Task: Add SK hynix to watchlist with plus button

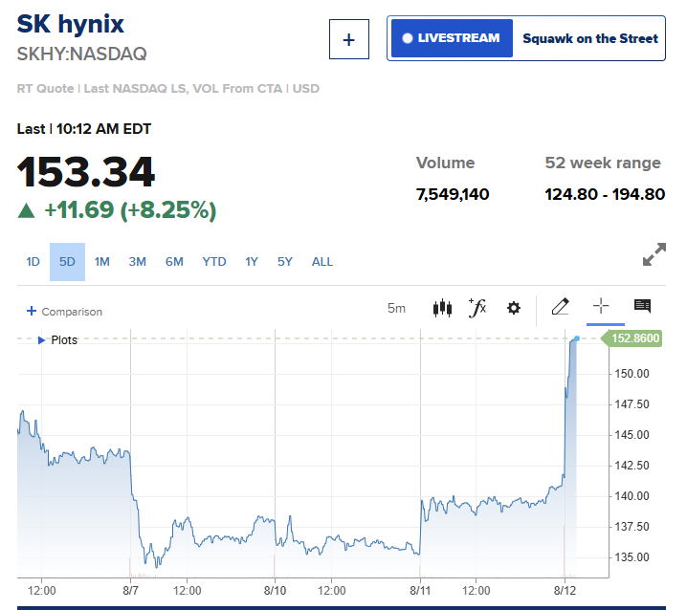Action: [x=348, y=39]
